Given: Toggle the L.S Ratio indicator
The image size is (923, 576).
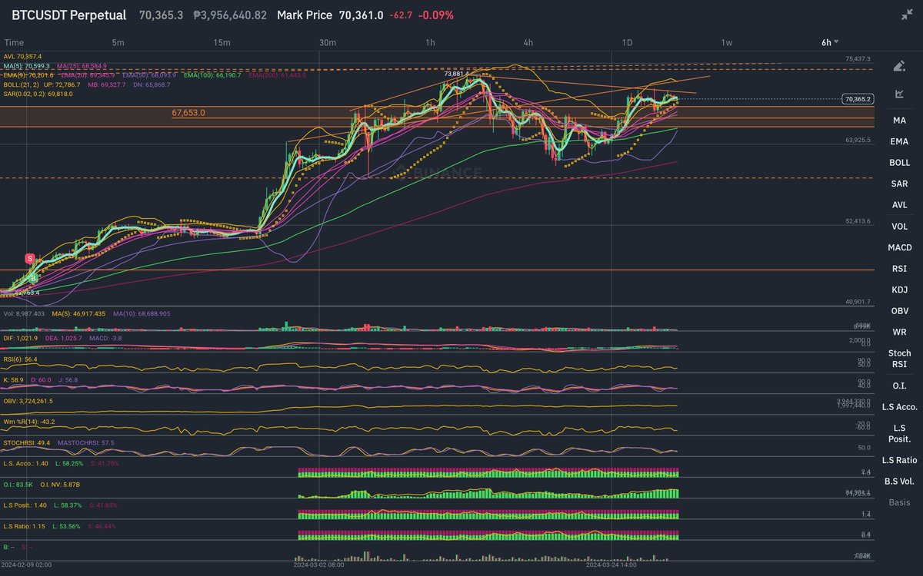Looking at the screenshot, I should [x=899, y=460].
